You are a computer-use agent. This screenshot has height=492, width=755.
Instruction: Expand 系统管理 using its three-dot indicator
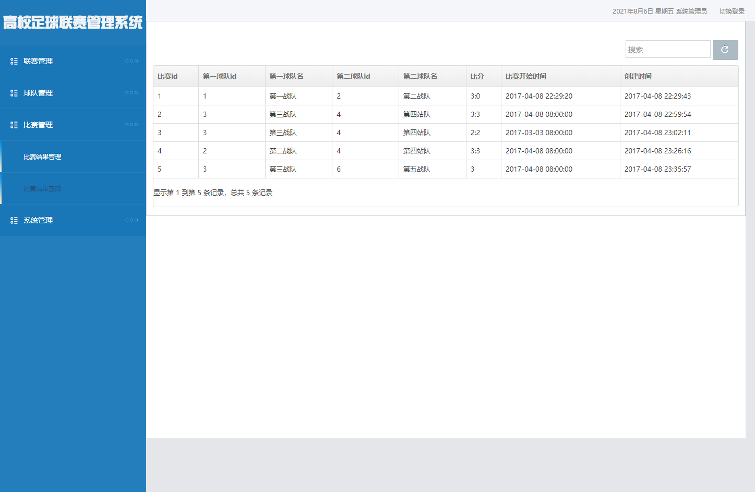131,220
